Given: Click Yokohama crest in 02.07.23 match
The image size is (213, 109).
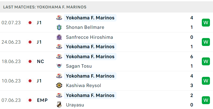Looking at the screenshot, I should [x=59, y=18].
